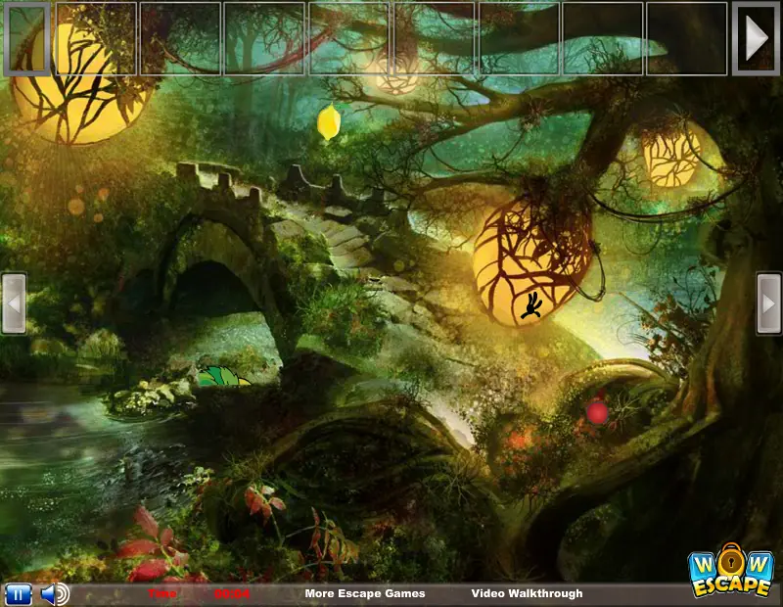Go to the scene on the left
This screenshot has width=783, height=607.
14,303
